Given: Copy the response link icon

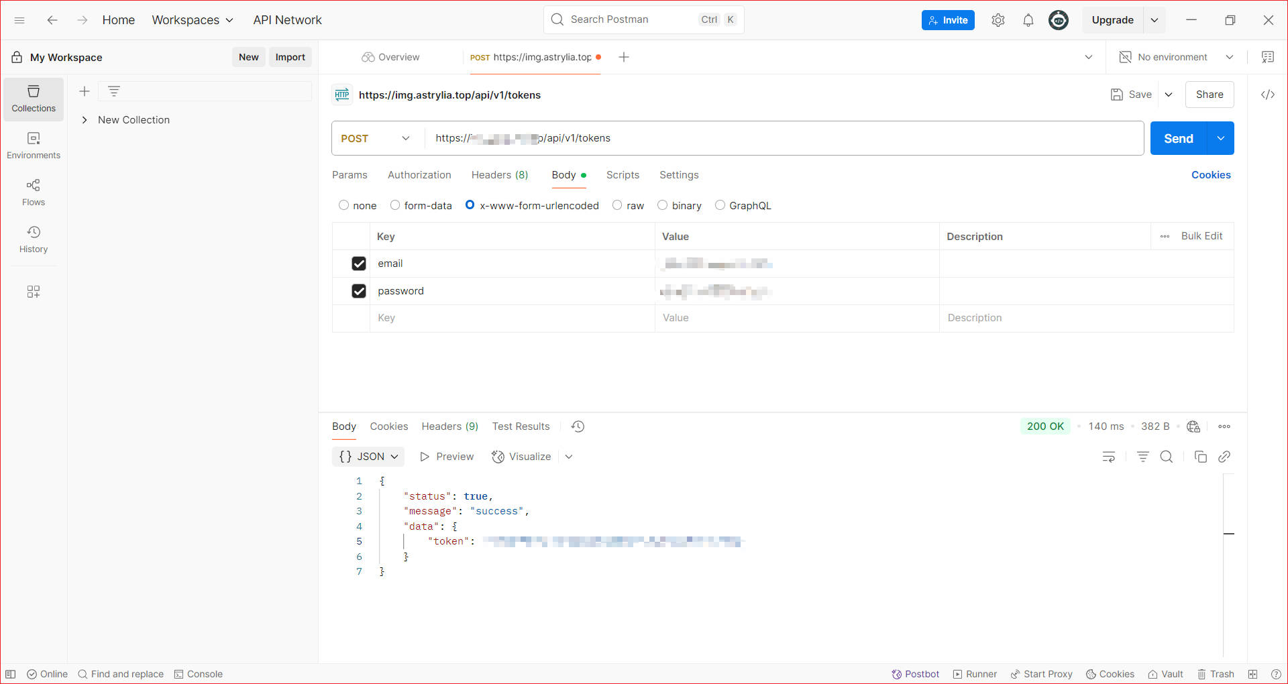Looking at the screenshot, I should pos(1224,457).
